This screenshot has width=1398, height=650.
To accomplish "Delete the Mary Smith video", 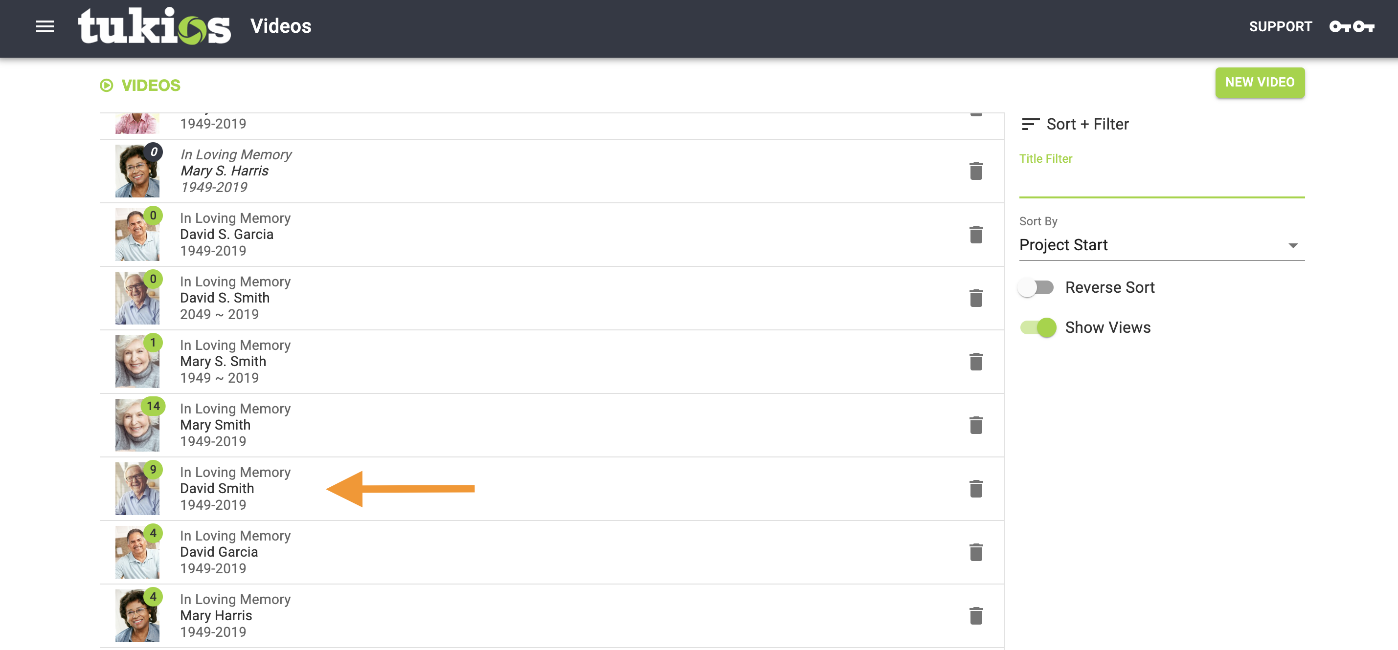I will click(x=976, y=426).
